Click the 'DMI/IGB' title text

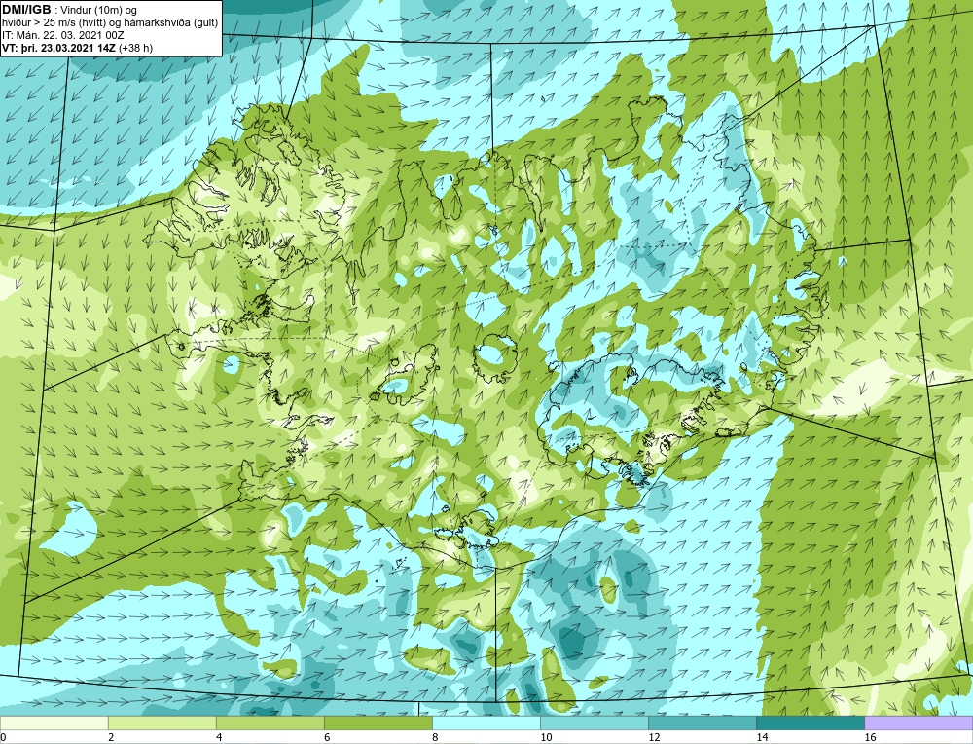(x=26, y=10)
